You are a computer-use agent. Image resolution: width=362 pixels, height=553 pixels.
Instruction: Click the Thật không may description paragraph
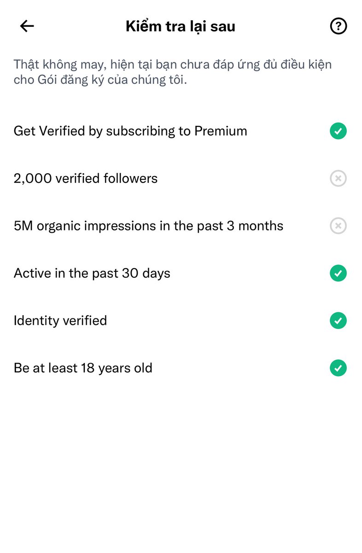click(x=173, y=72)
